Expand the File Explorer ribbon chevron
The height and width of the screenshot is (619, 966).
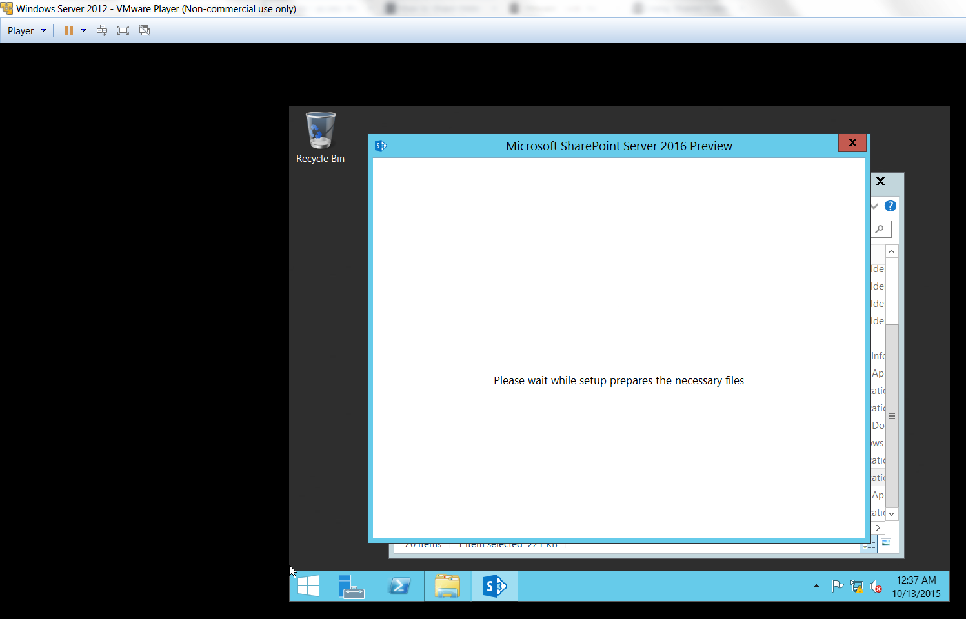[874, 206]
